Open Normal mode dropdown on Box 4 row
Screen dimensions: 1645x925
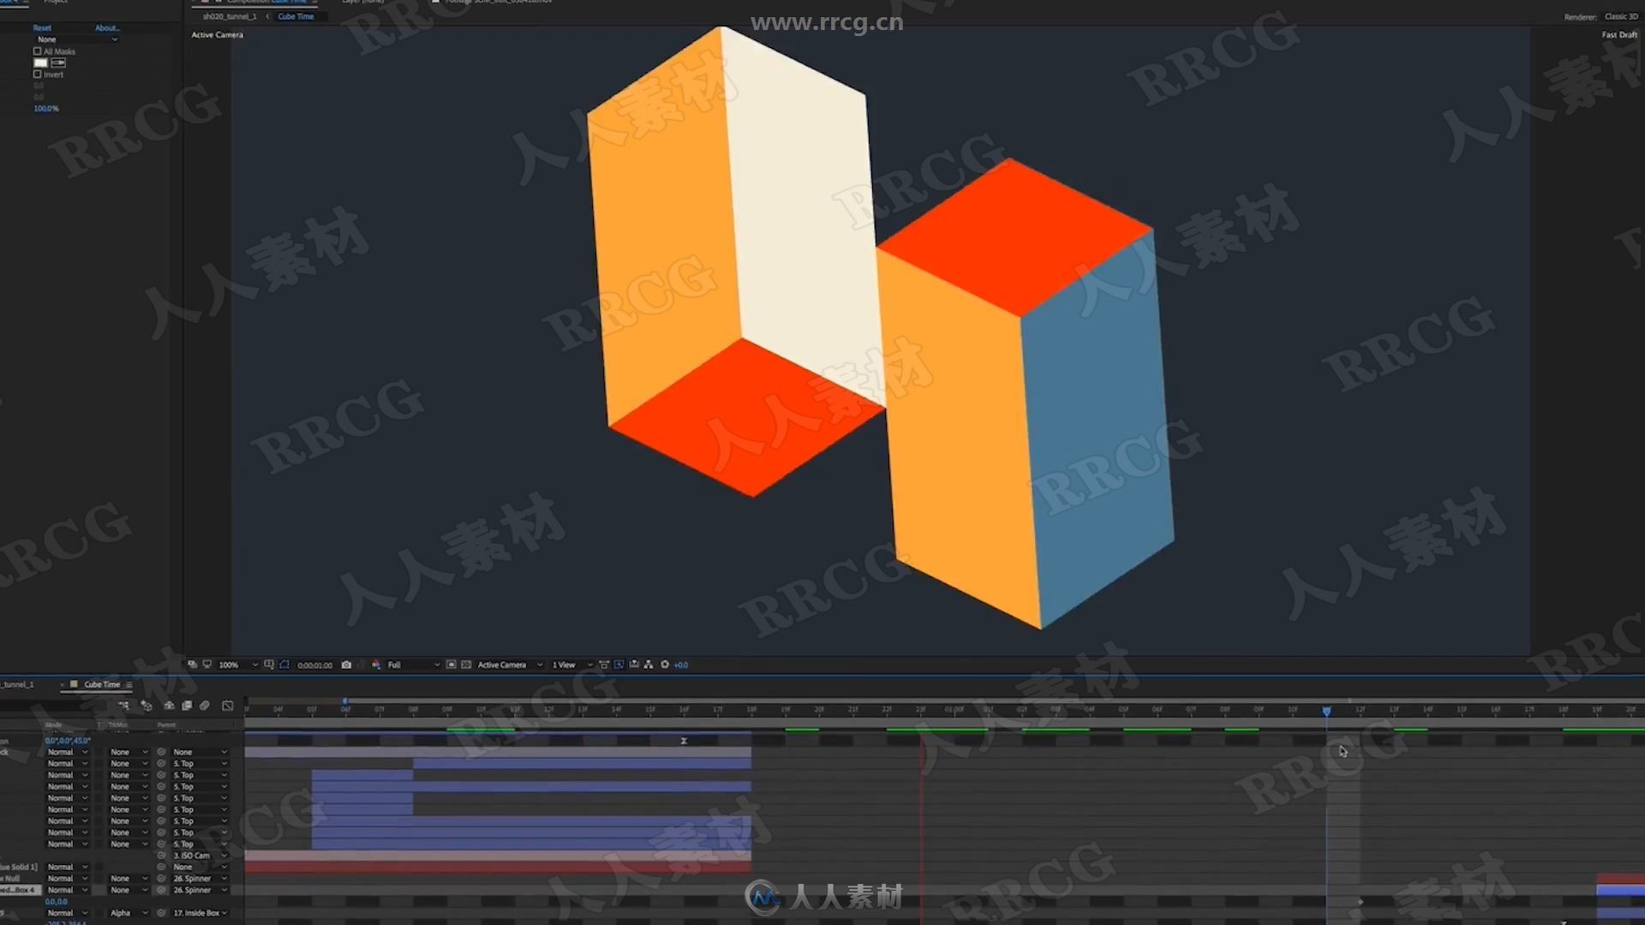point(68,890)
